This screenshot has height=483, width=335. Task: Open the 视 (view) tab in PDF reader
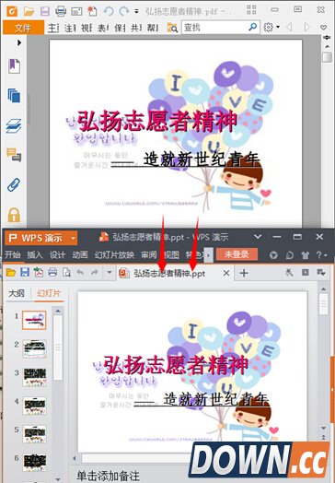pyautogui.click(x=87, y=28)
